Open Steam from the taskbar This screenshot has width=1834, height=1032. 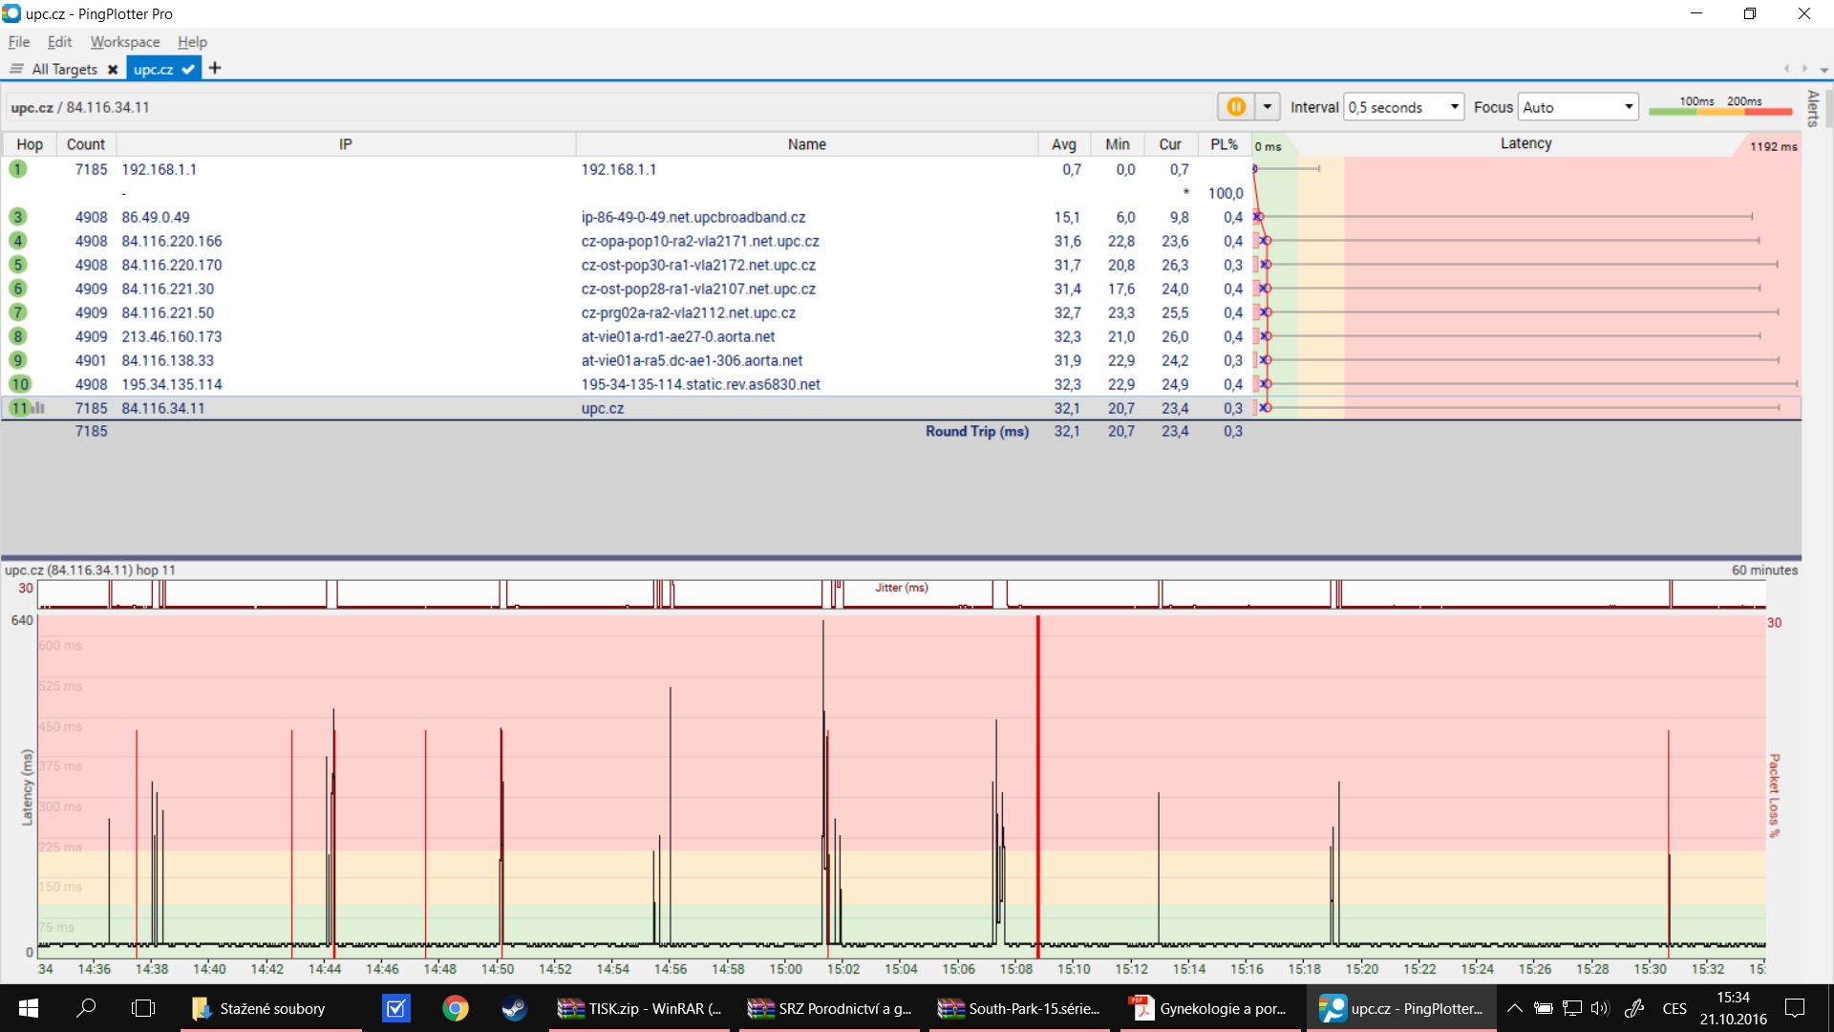514,1008
